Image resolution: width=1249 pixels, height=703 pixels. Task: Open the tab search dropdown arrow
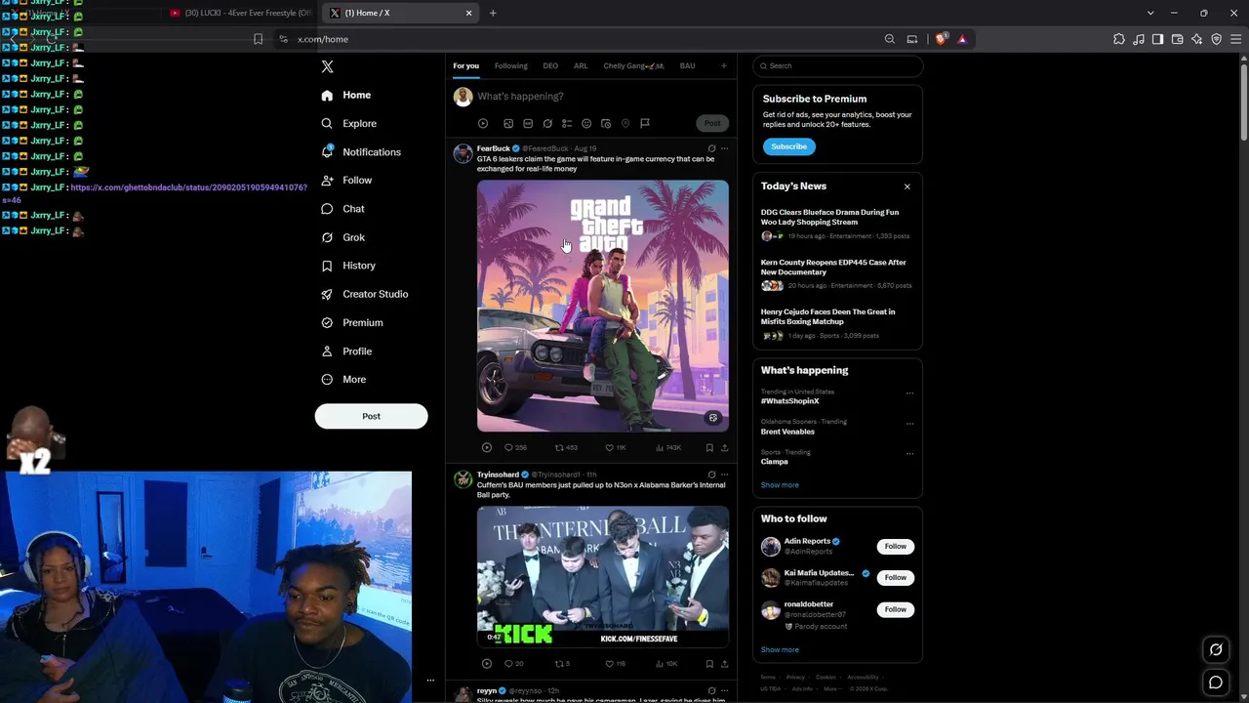tap(1150, 13)
